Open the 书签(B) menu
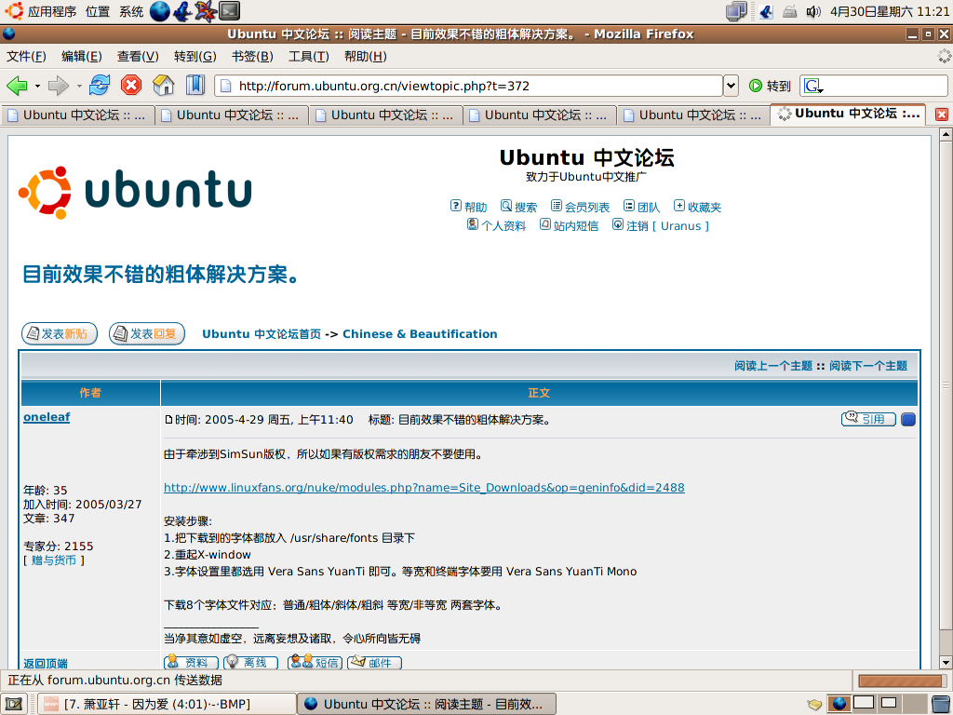The image size is (953, 715). [x=252, y=57]
